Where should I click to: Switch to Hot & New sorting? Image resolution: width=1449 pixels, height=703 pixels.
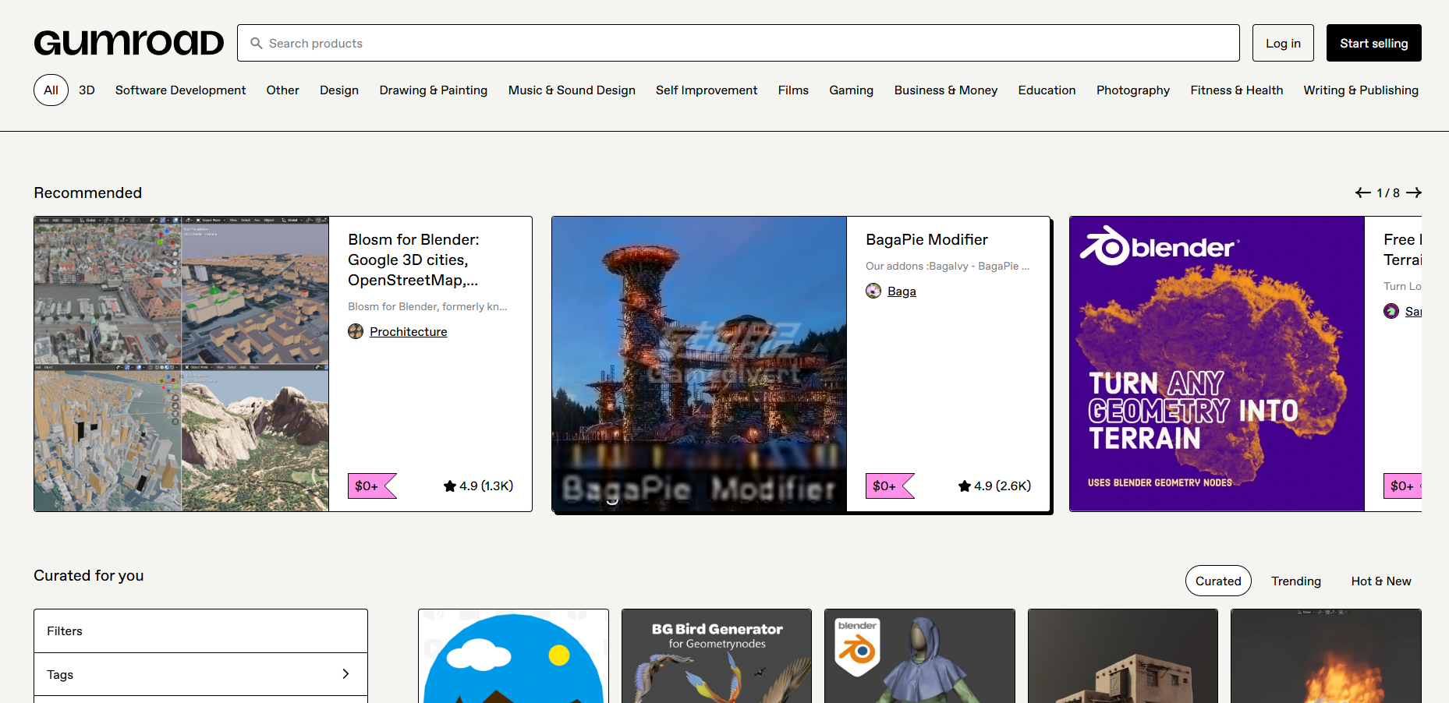click(x=1380, y=581)
